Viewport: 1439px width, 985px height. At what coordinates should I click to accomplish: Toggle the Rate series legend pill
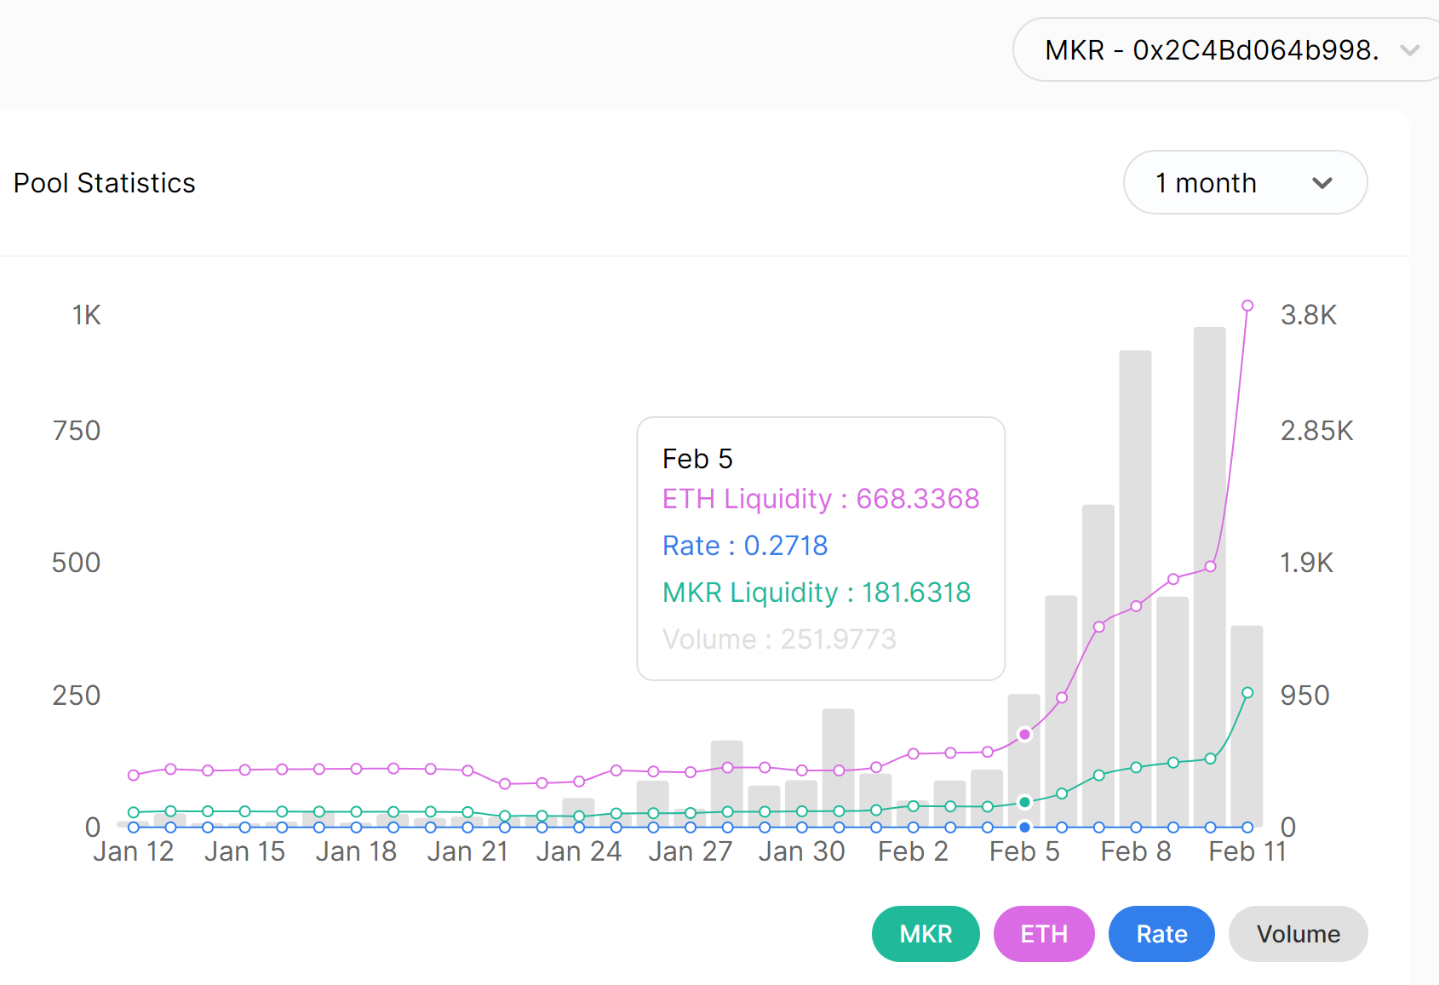point(1161,934)
